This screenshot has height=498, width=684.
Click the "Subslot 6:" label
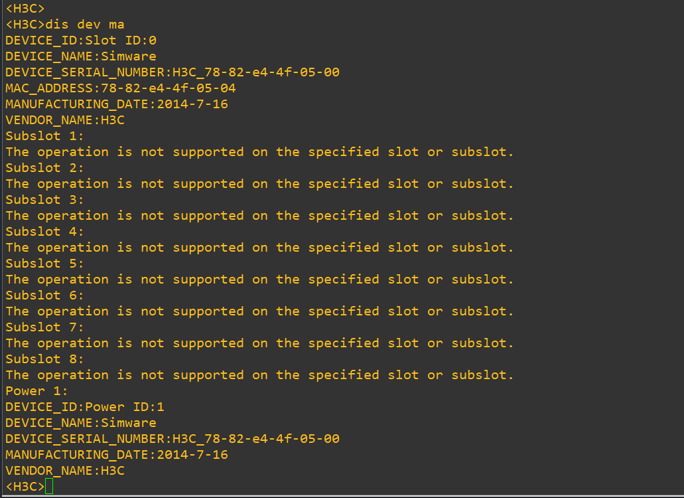point(45,295)
